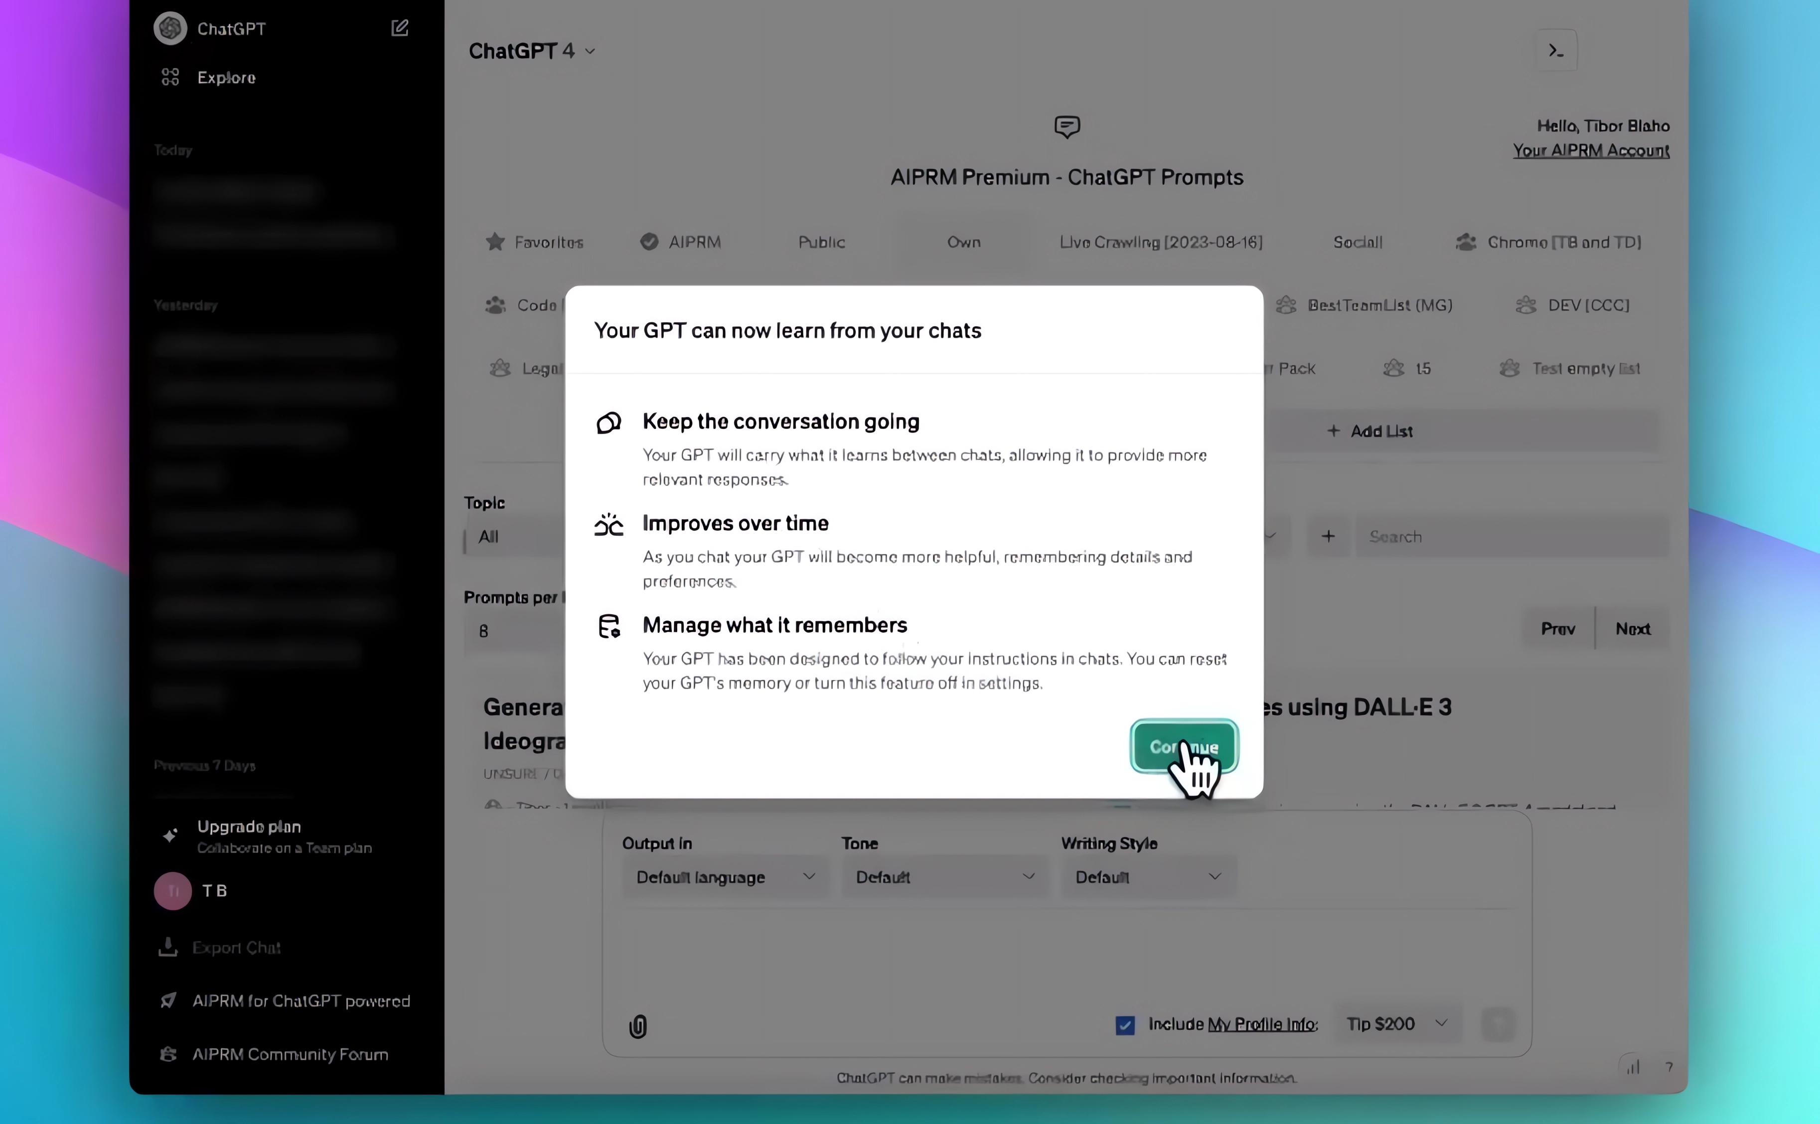Uncheck the Include My Profile Info checkbox

1125,1025
